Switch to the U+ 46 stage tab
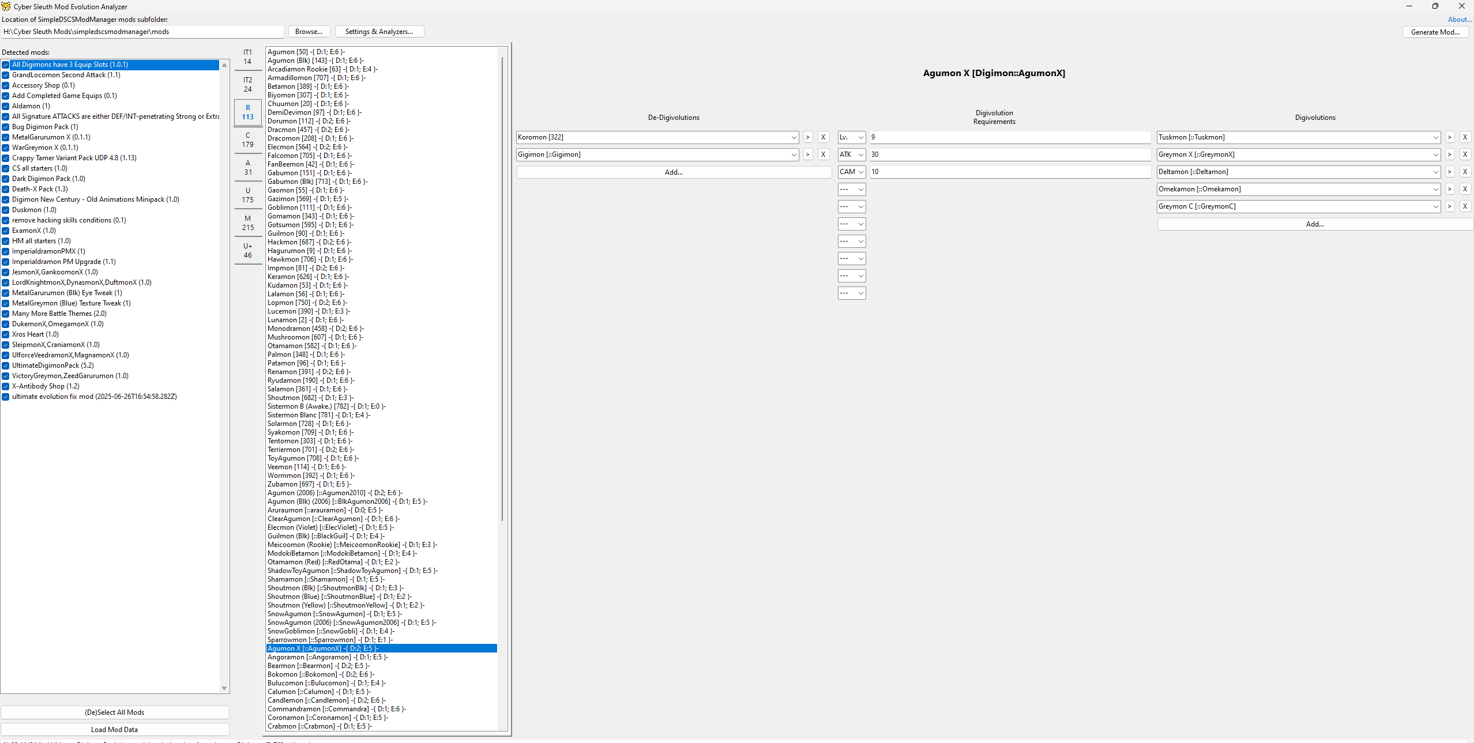 [x=247, y=251]
